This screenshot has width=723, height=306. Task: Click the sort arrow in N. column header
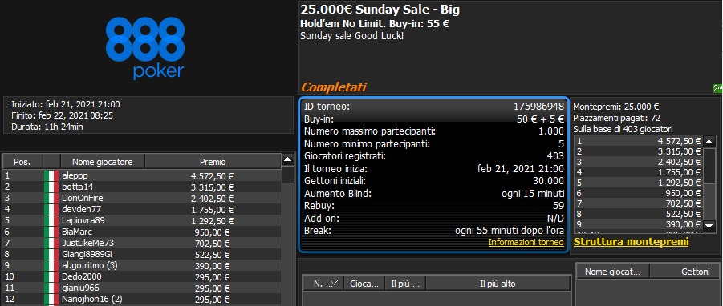[335, 284]
